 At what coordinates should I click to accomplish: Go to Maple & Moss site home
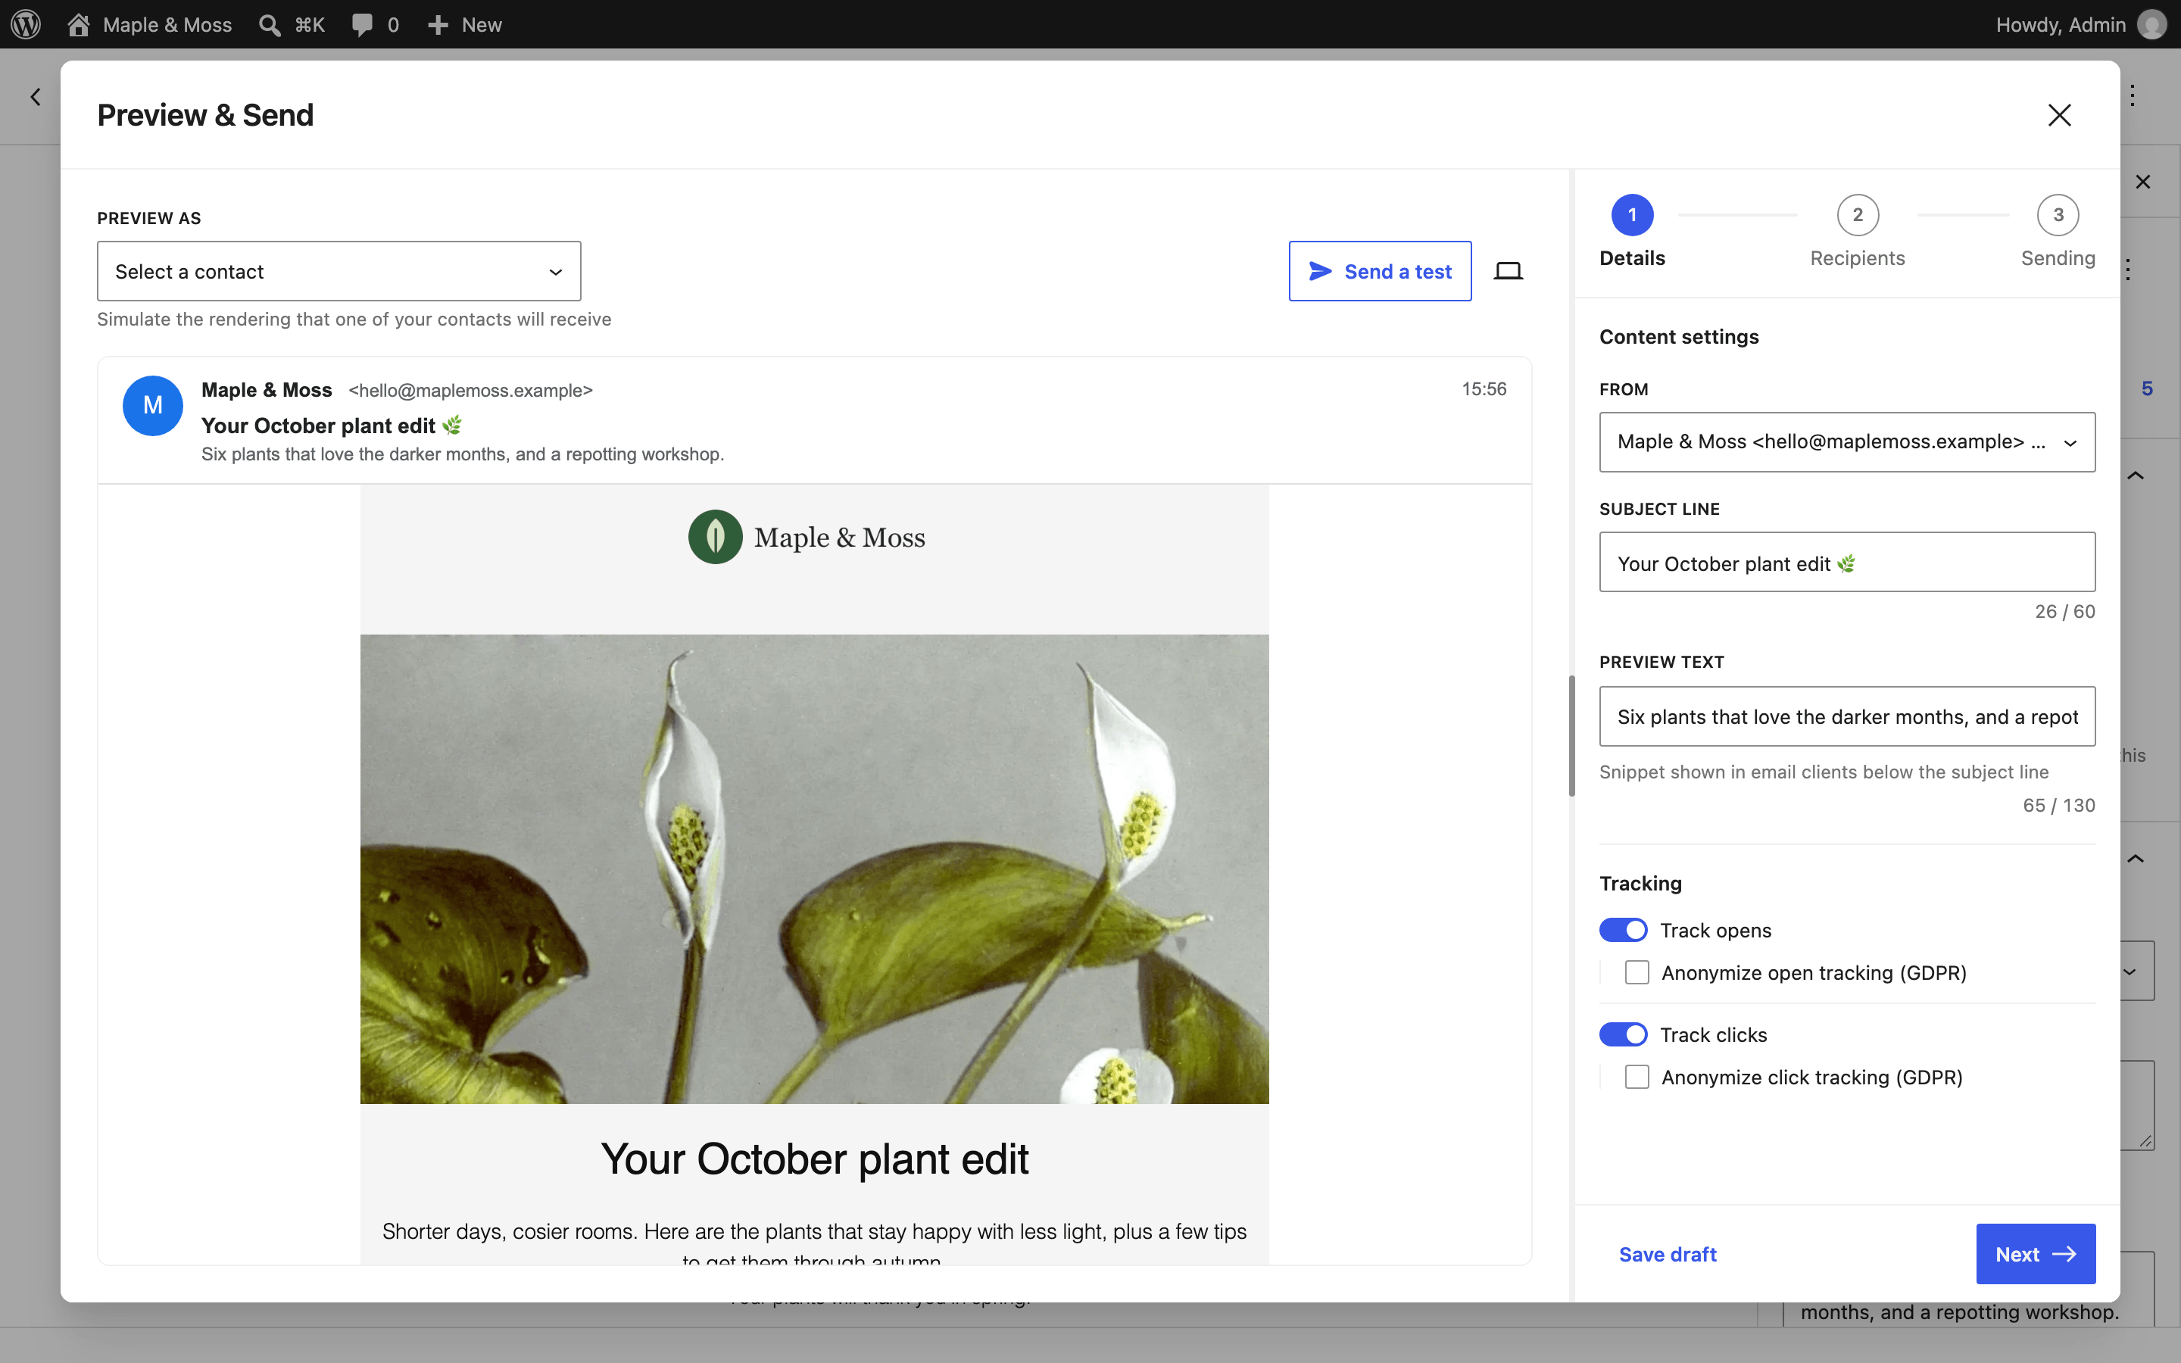pos(79,24)
